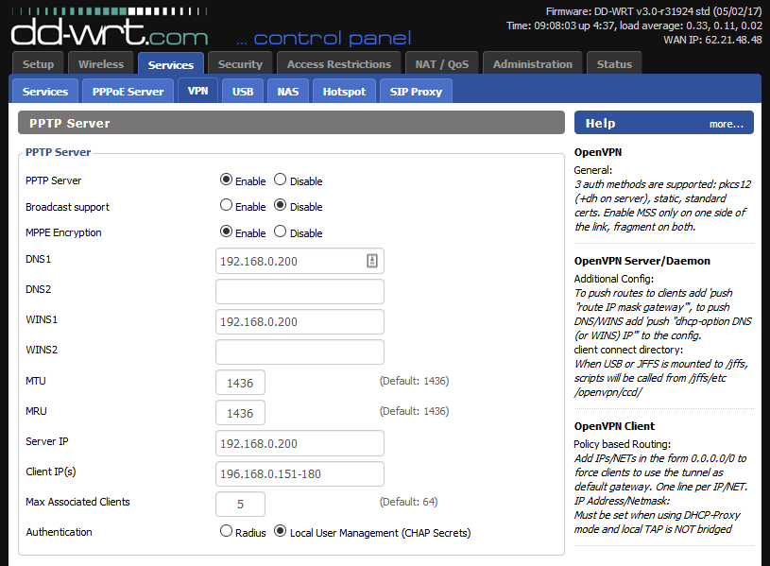The image size is (770, 566).
Task: Click the PPTP Server fieldset legend
Action: click(x=58, y=152)
